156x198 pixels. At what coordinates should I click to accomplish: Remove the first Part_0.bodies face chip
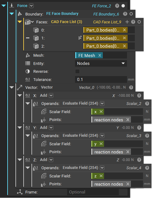click(124, 30)
